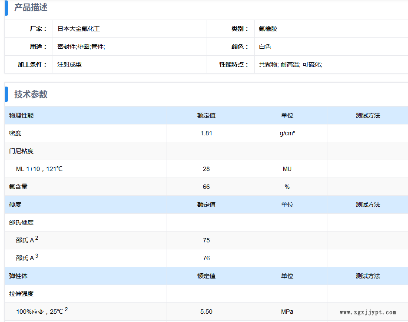The image size is (408, 322).
Task: Click the 氟含量 row label
Action: pos(18,187)
